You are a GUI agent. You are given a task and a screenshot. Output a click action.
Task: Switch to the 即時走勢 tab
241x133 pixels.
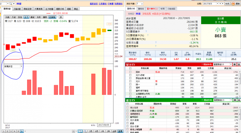click(27, 9)
